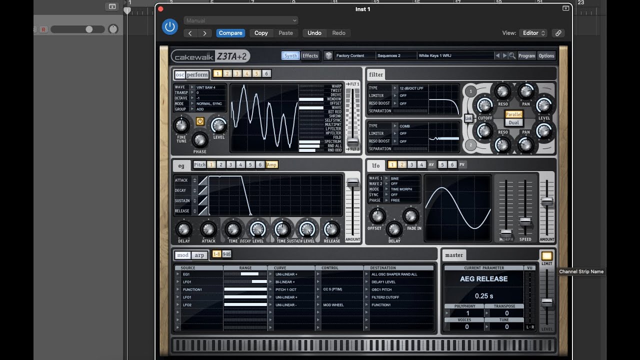Click the oscillator Phase knob
The image size is (640, 360).
click(199, 139)
